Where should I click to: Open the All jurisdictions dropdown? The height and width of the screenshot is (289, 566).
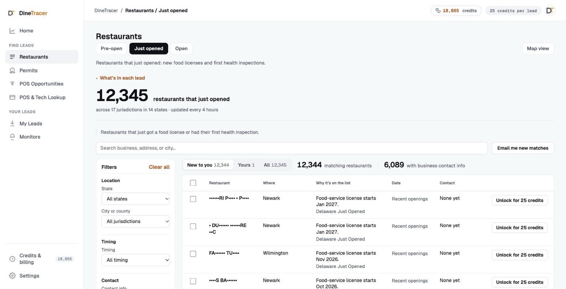click(135, 221)
